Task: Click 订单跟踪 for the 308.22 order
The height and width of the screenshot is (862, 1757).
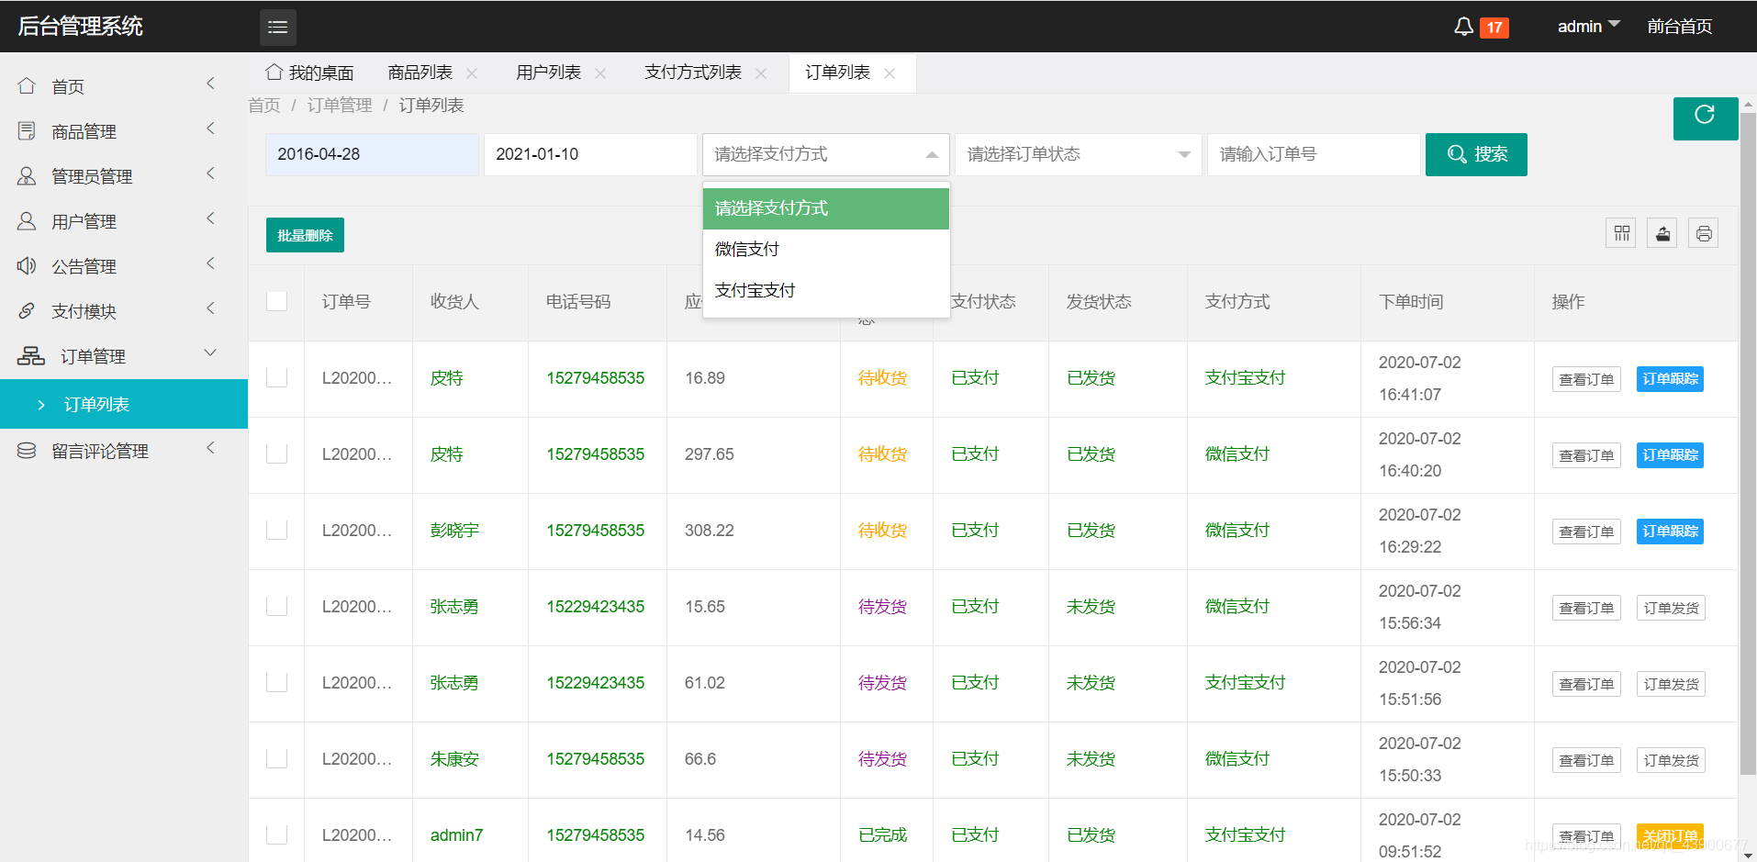Action: click(1670, 532)
